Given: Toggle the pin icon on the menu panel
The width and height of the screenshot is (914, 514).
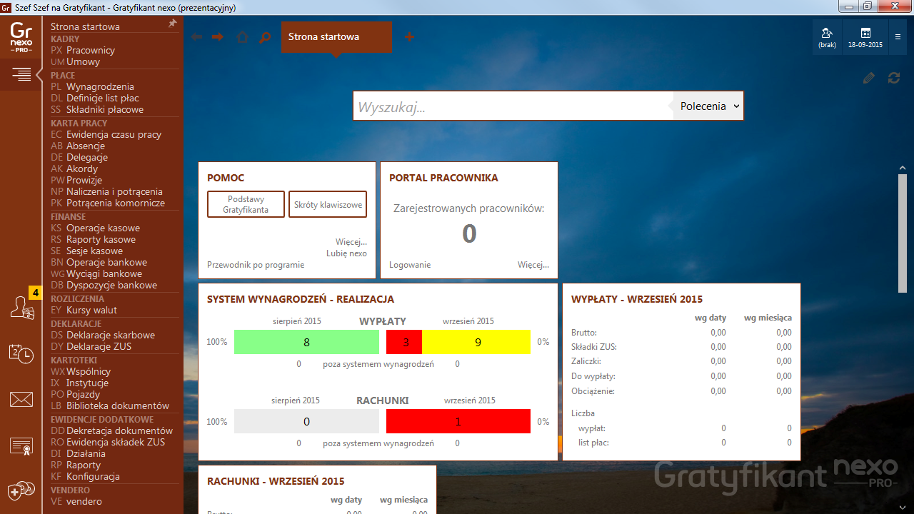Looking at the screenshot, I should tap(171, 23).
